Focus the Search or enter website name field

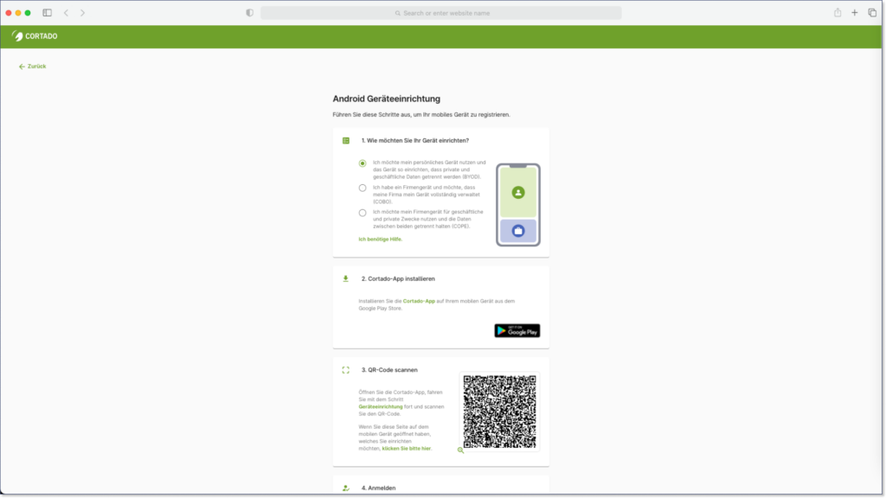[x=440, y=13]
